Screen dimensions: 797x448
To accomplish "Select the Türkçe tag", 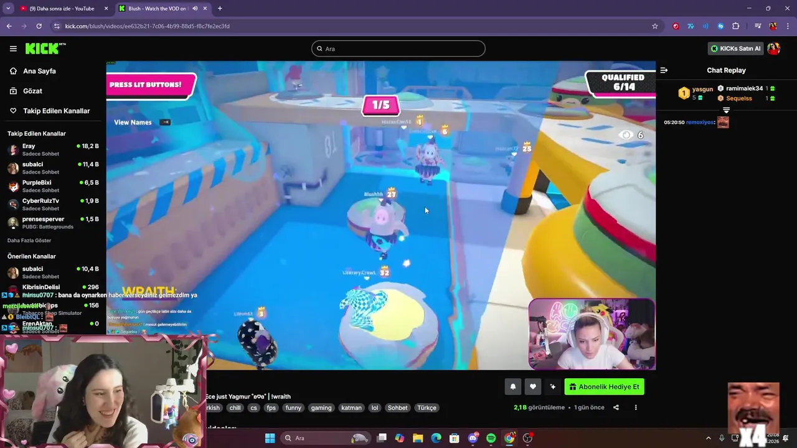I will pos(427,408).
